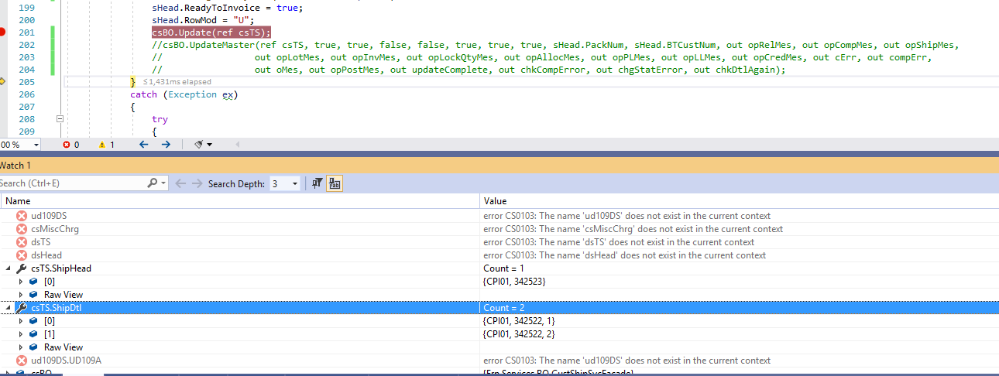The image size is (999, 376).
Task: Click the error icon beside dsTS
Action: (x=22, y=242)
